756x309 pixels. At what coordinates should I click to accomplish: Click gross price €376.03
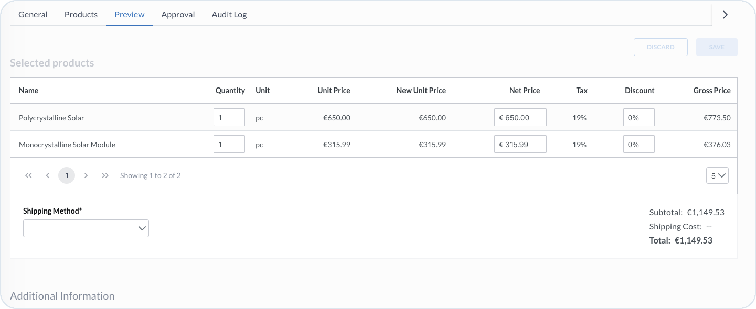point(717,145)
